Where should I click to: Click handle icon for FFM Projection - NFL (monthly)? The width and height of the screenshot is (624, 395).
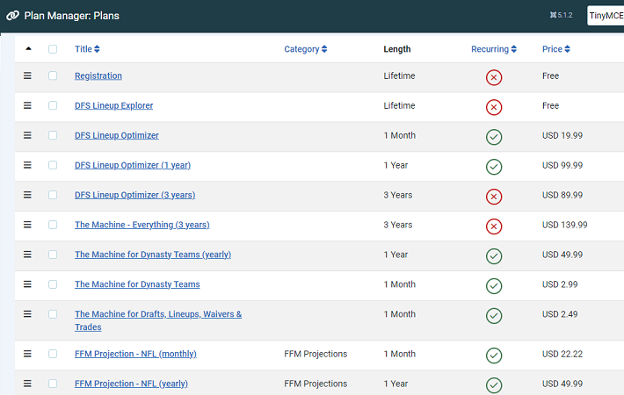tap(27, 354)
